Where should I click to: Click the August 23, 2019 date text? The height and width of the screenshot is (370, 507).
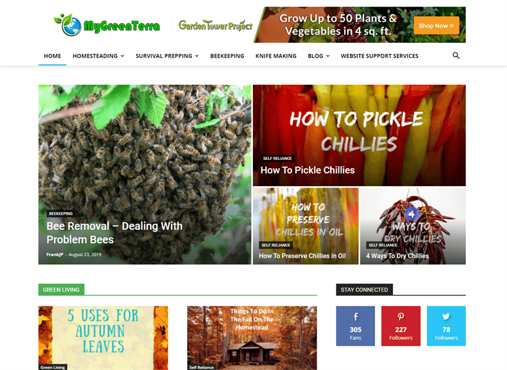85,254
